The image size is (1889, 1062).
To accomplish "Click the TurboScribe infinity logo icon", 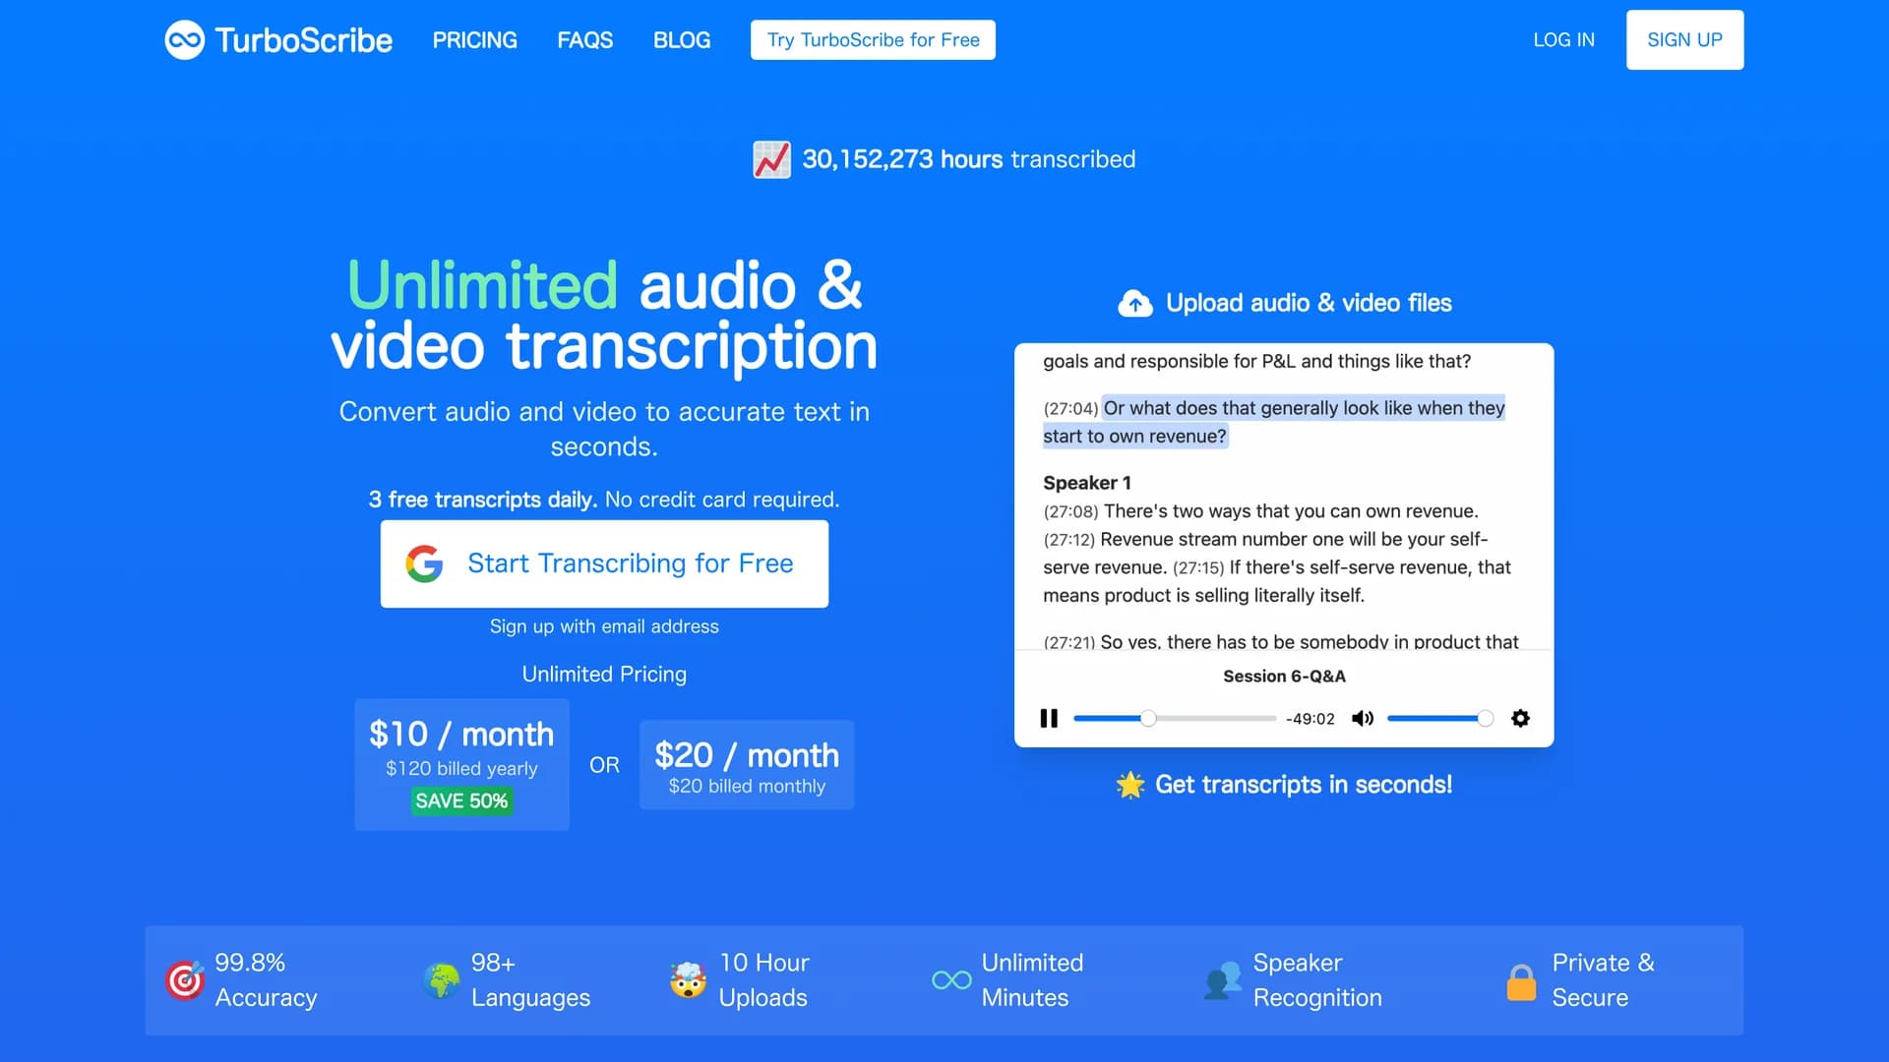I will tap(184, 40).
